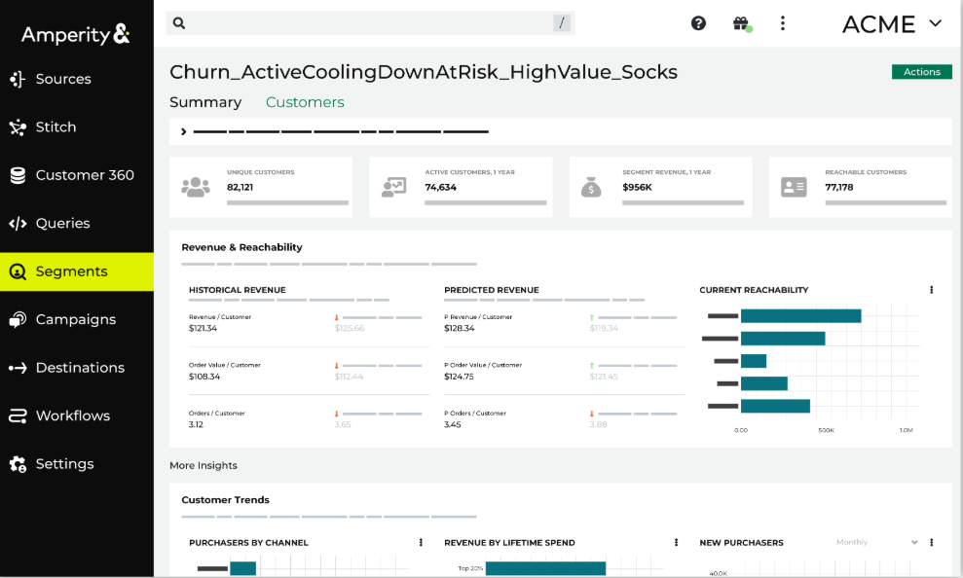963x578 pixels.
Task: Open the Settings gear icon
Action: 18,464
